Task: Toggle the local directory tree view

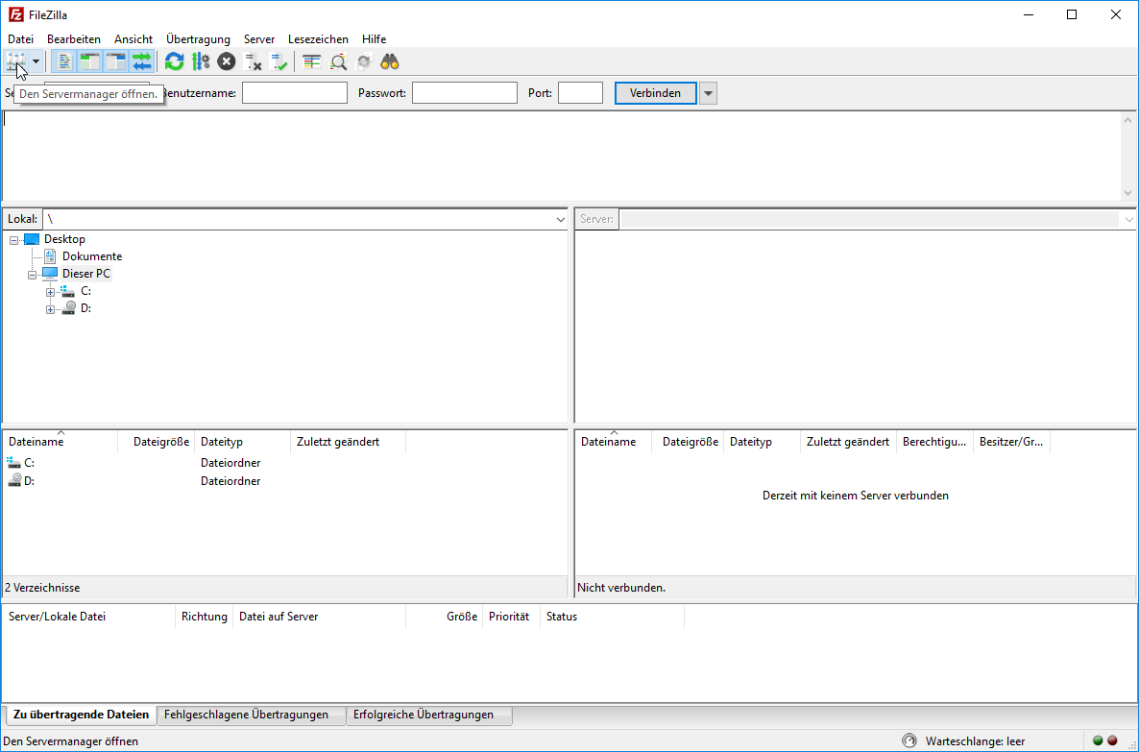Action: [90, 61]
